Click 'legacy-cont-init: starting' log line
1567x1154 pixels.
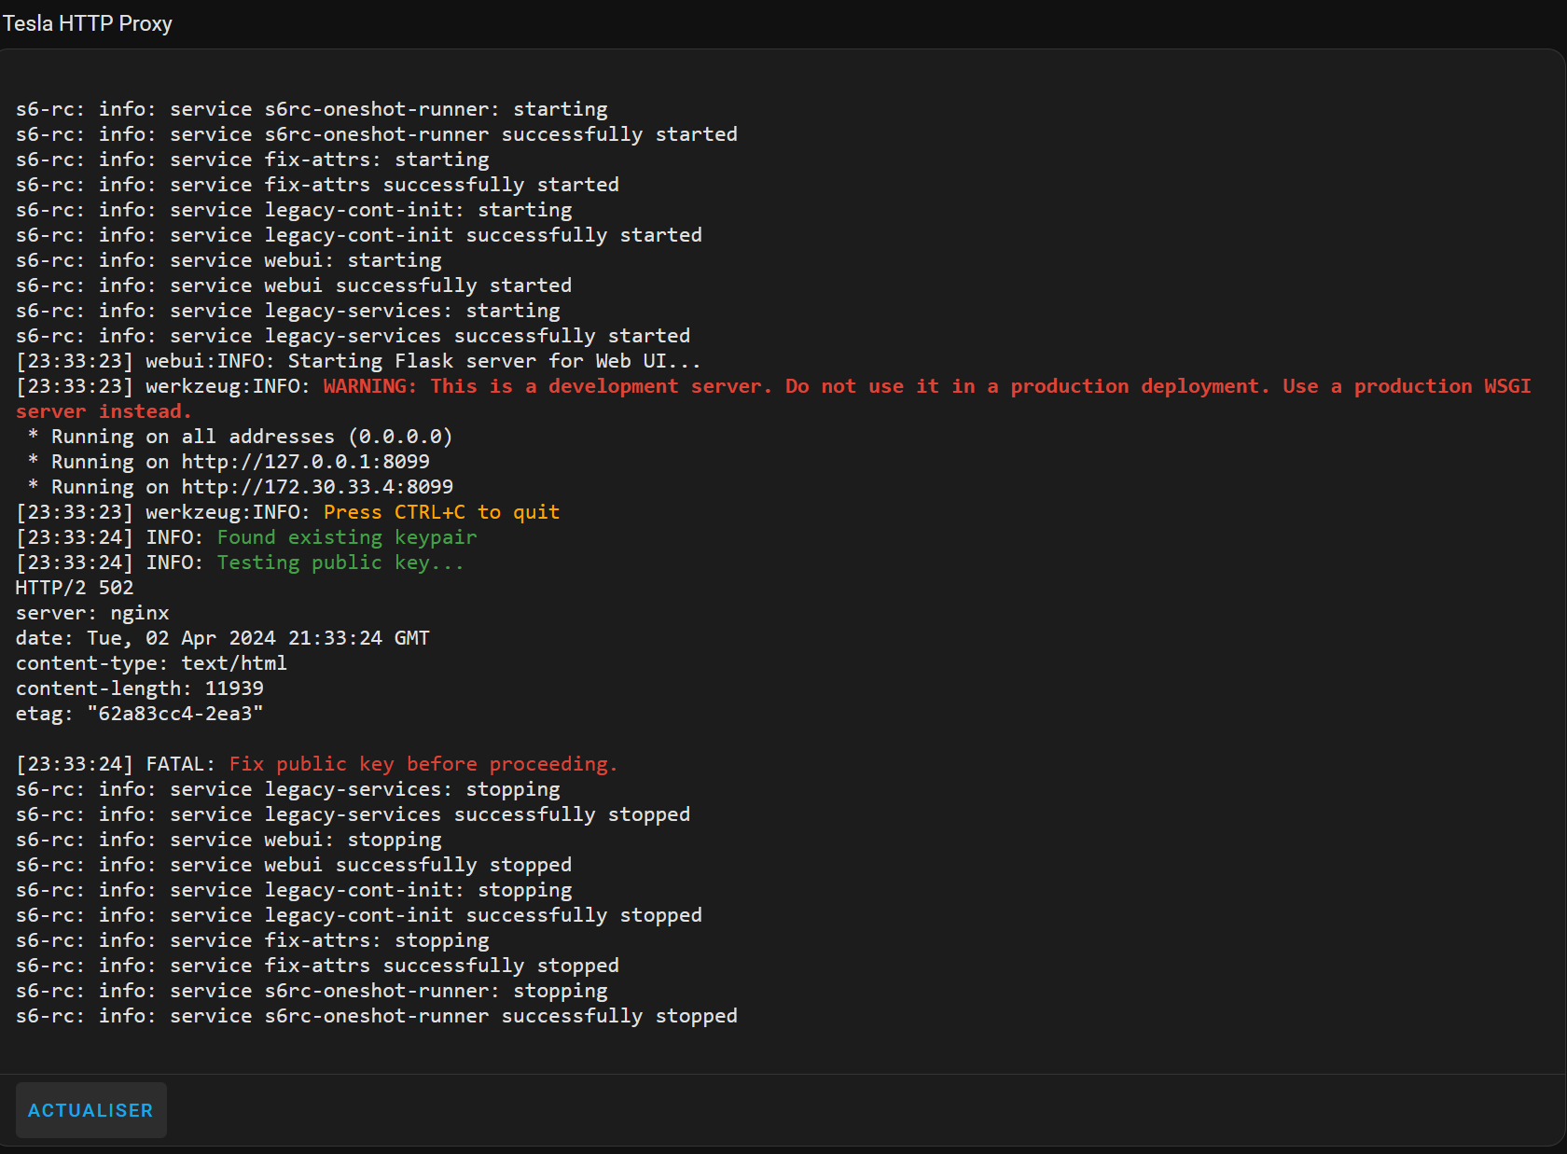[294, 210]
